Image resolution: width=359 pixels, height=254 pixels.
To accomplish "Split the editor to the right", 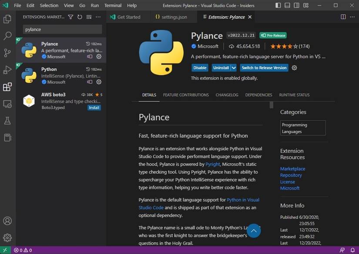I will [x=343, y=17].
